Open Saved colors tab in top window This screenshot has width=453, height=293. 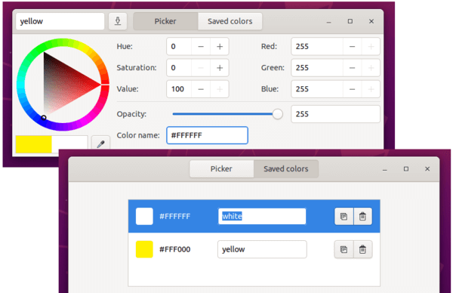230,21
